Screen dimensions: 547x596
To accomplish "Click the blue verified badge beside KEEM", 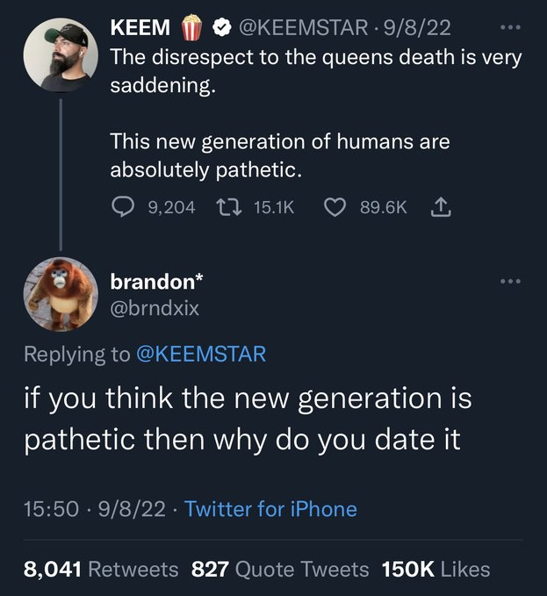I will pyautogui.click(x=222, y=27).
